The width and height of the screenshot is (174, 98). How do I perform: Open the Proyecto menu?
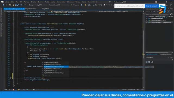(26, 2)
